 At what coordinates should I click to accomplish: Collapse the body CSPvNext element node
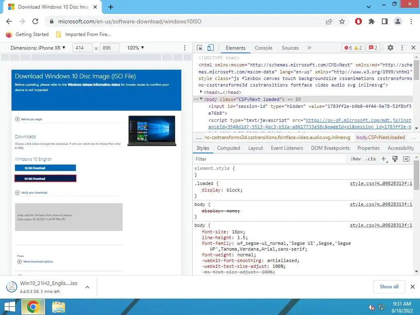tap(201, 99)
